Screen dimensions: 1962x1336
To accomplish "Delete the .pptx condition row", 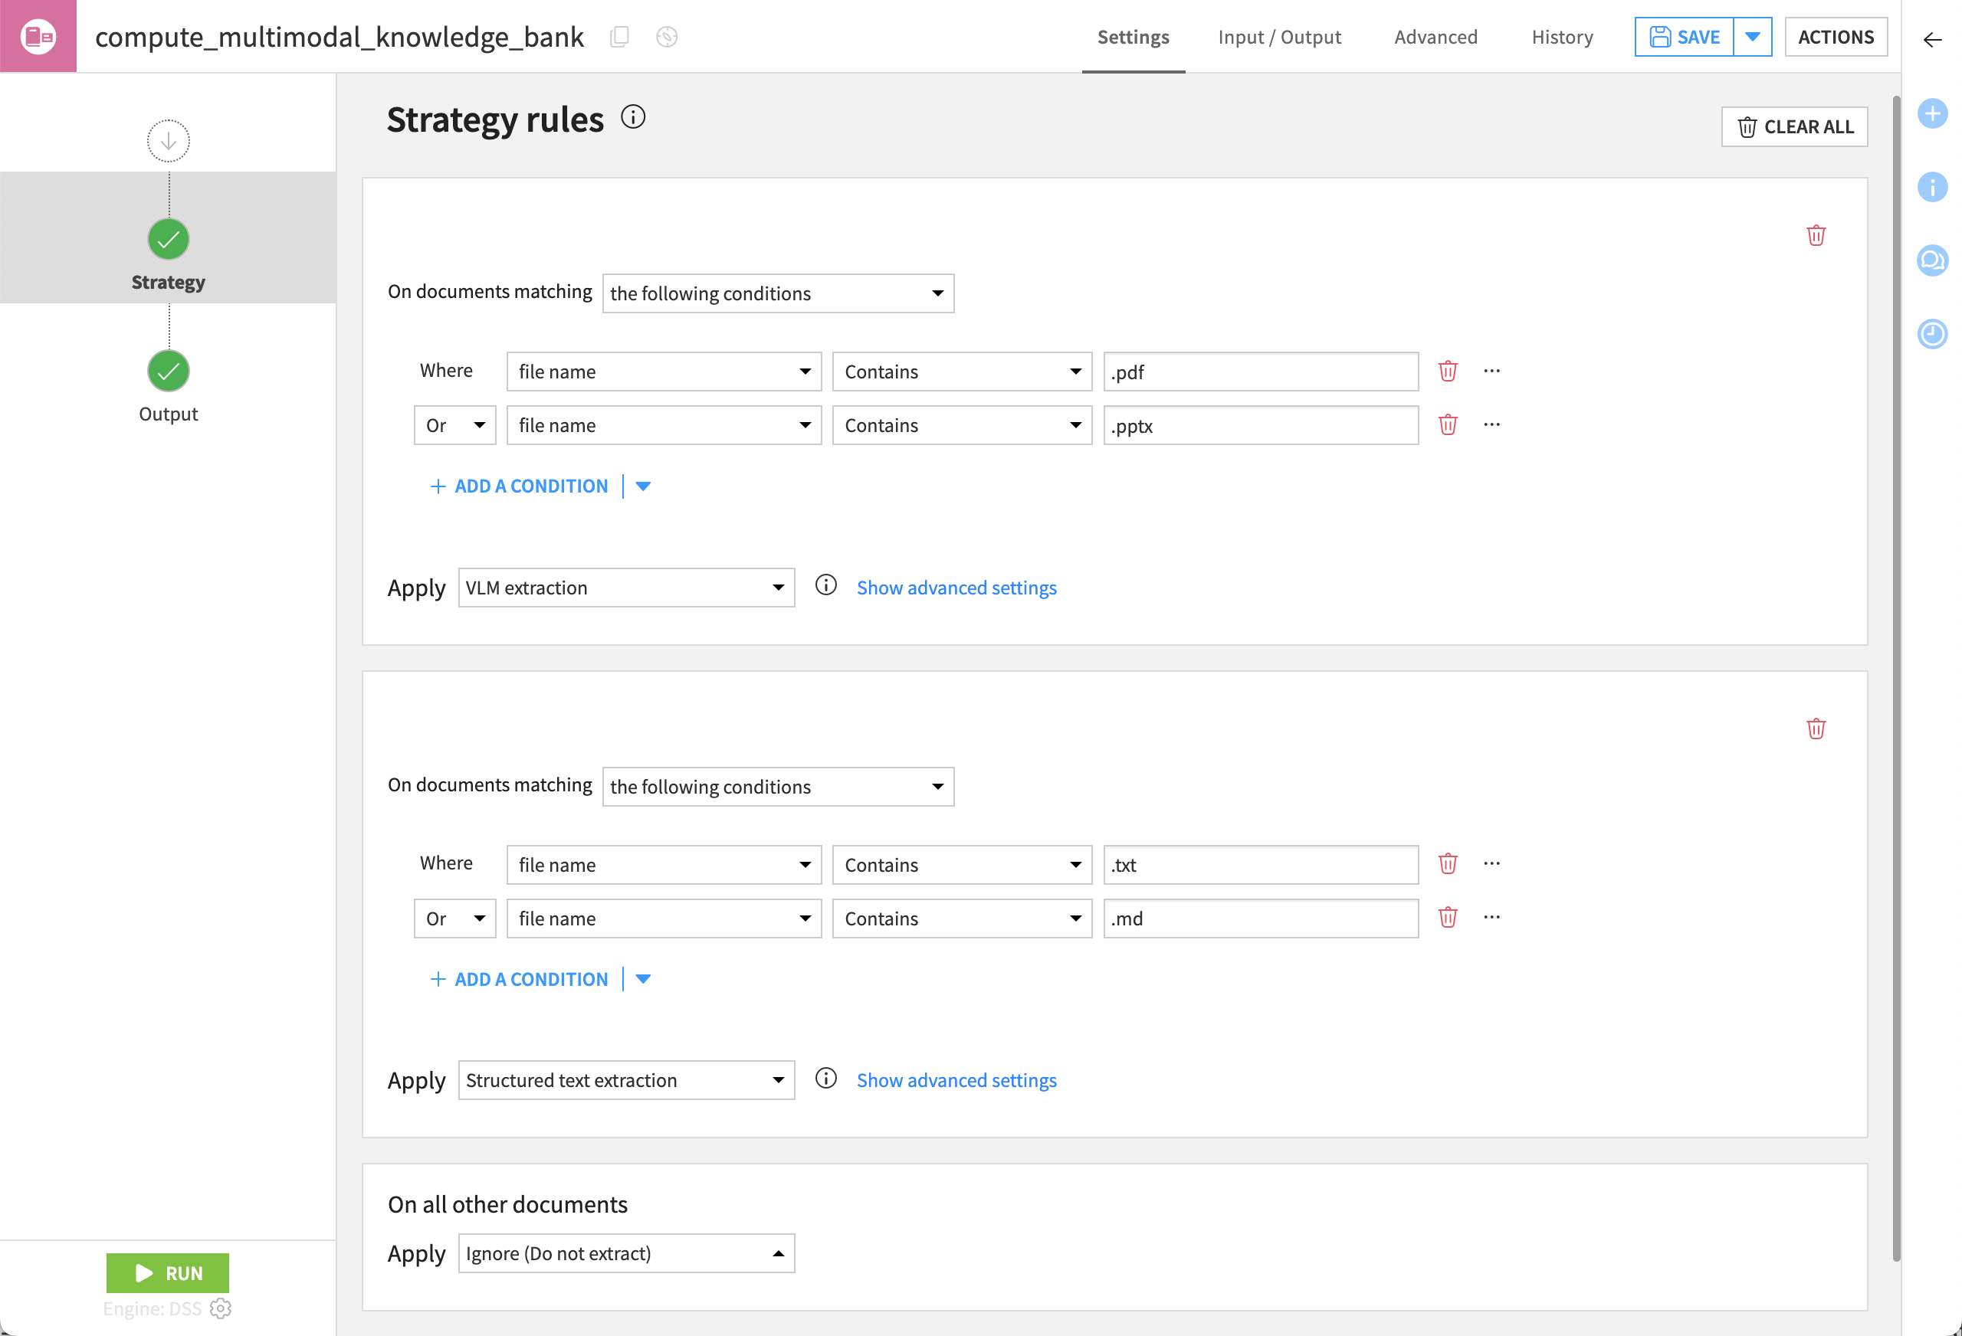I will click(x=1448, y=424).
